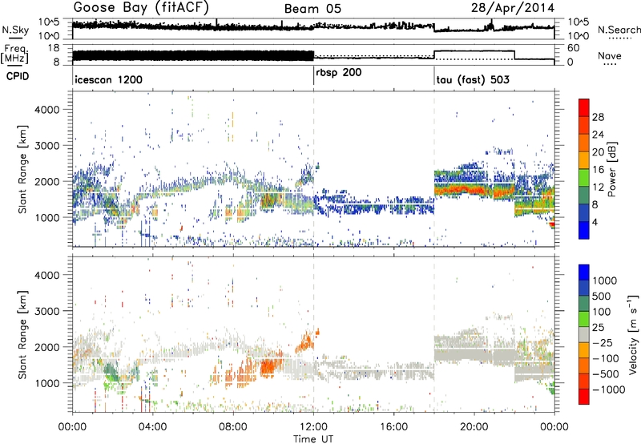Click the 'CPID' row label

18,76
